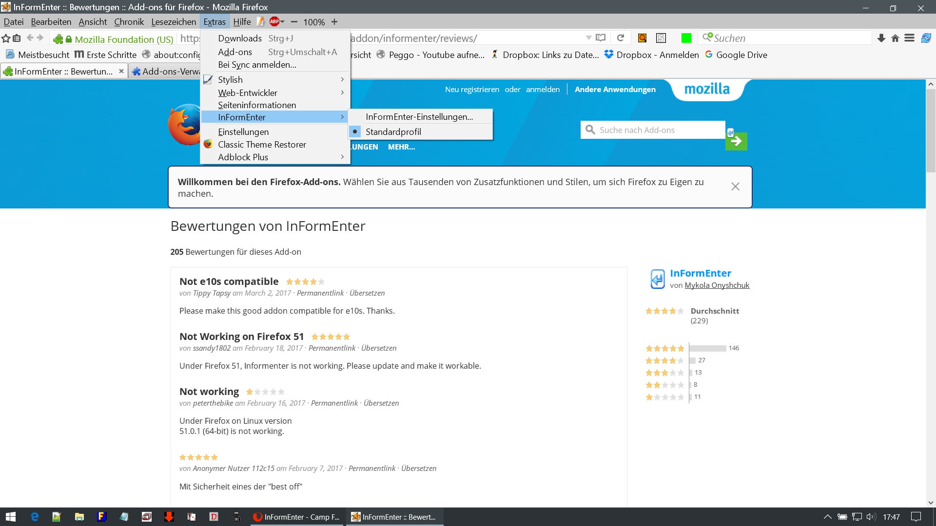Open InFormEnter-Einstellungen menu entry
The height and width of the screenshot is (526, 936).
419,117
